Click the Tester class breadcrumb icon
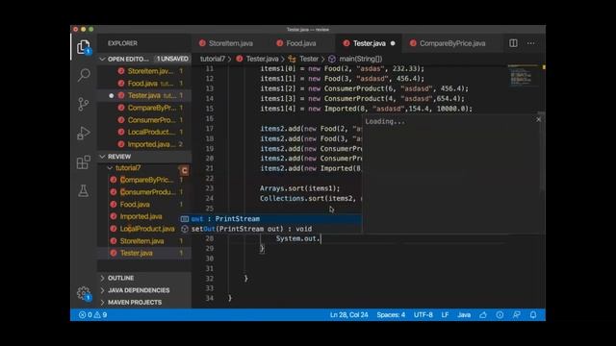This screenshot has width=616, height=346. click(x=292, y=59)
